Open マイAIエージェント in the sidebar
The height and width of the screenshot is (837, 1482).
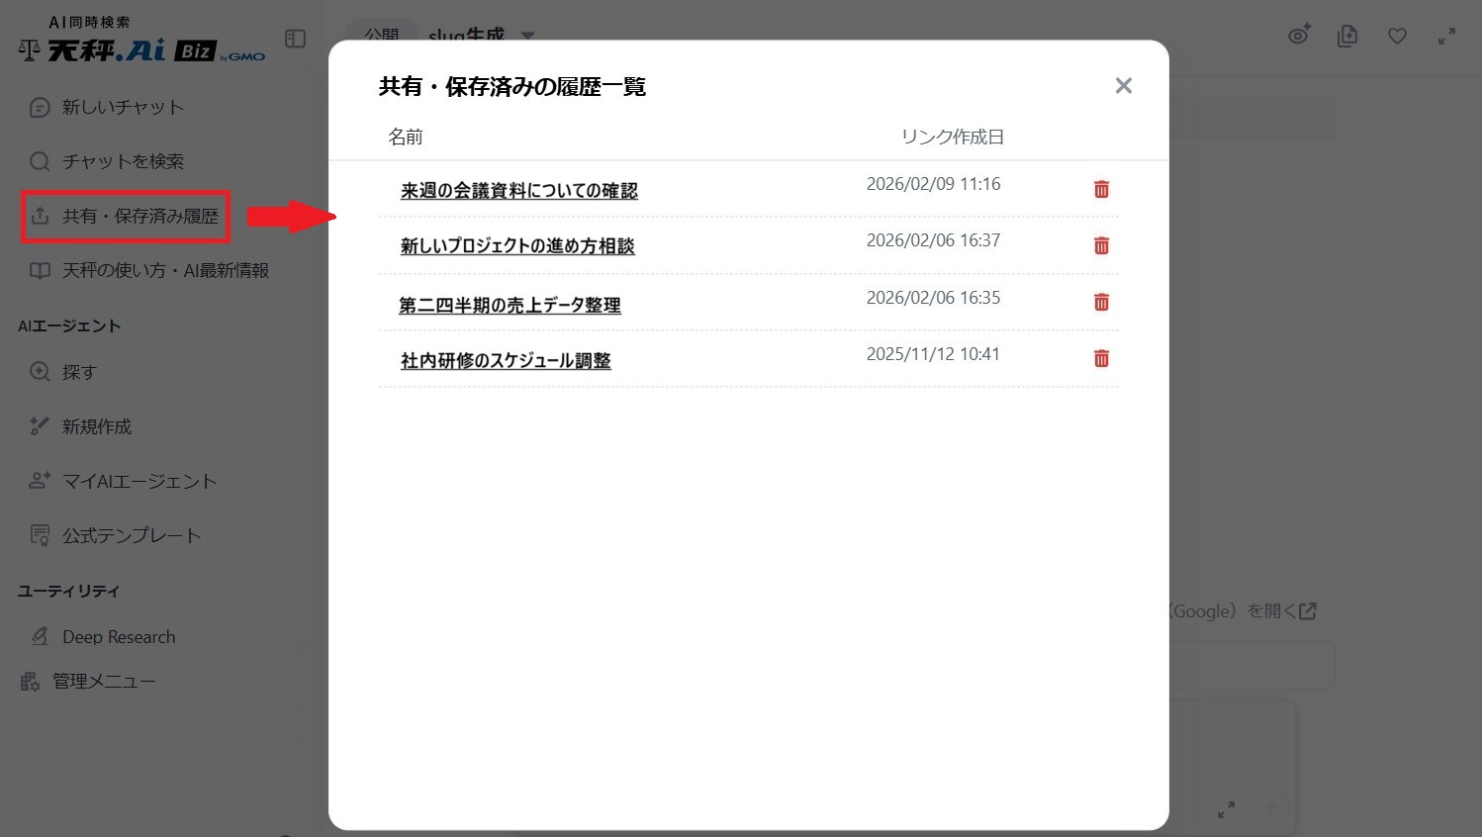click(x=139, y=481)
